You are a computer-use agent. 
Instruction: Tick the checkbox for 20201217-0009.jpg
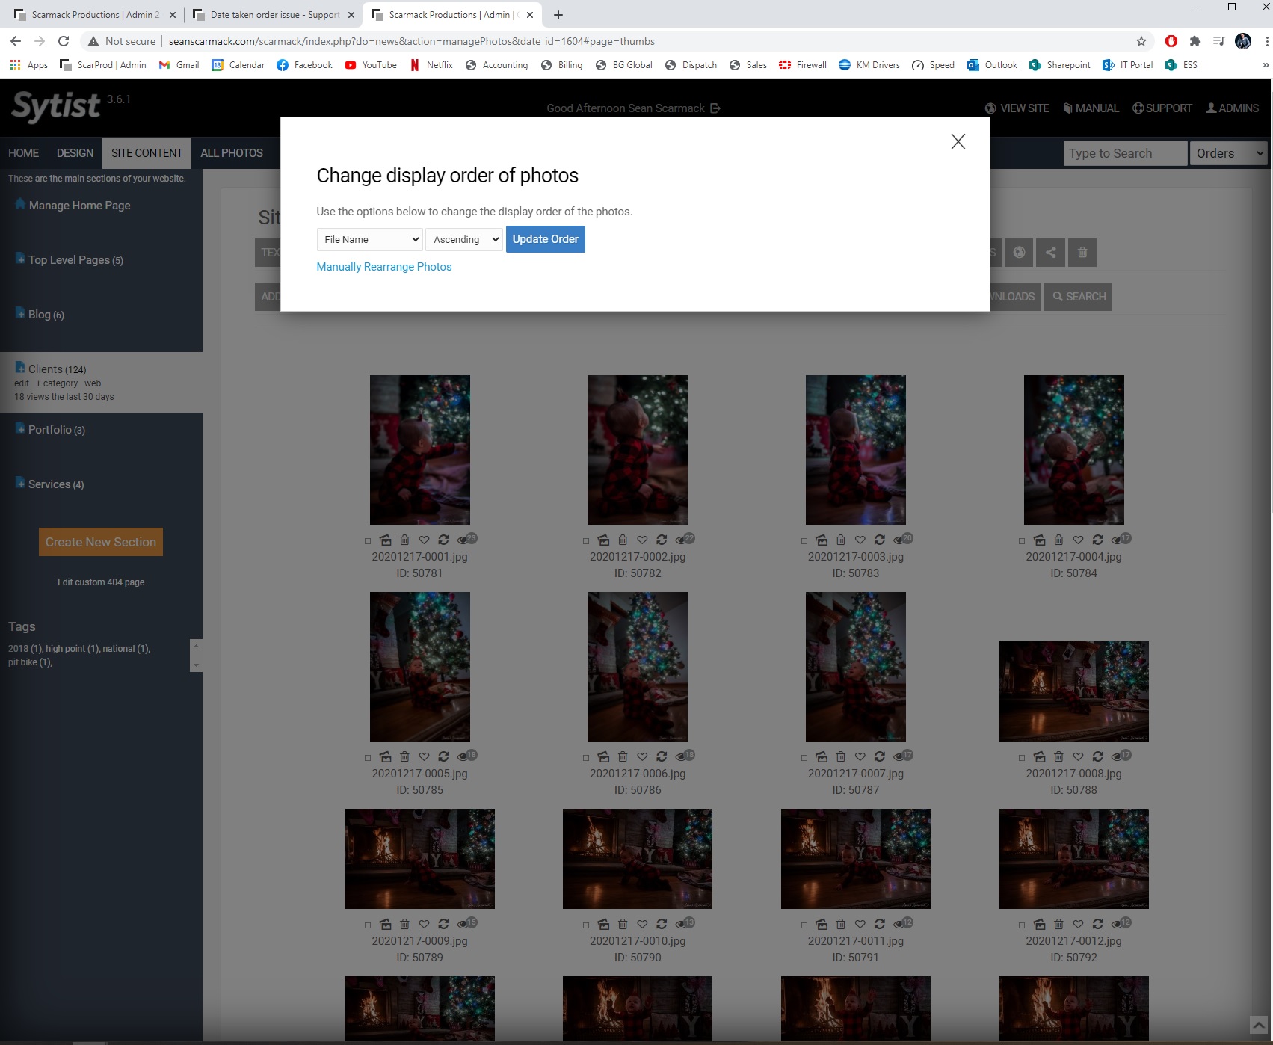click(x=368, y=925)
